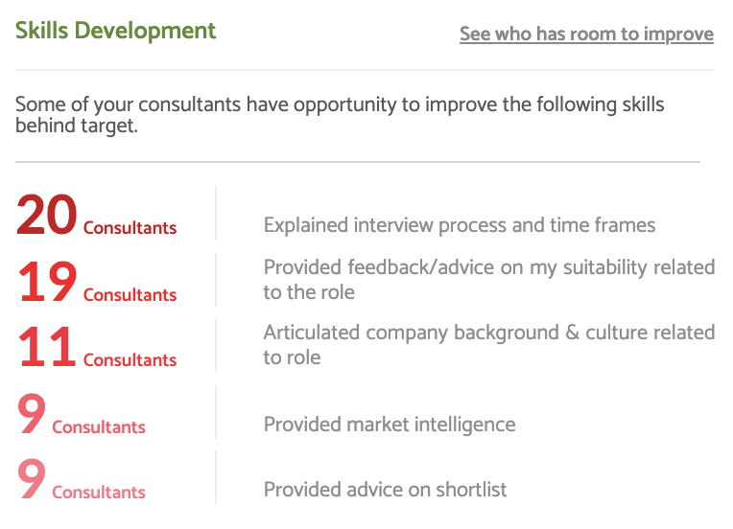
Task: Click the 'Consultants' label beside 11
Action: point(130,360)
